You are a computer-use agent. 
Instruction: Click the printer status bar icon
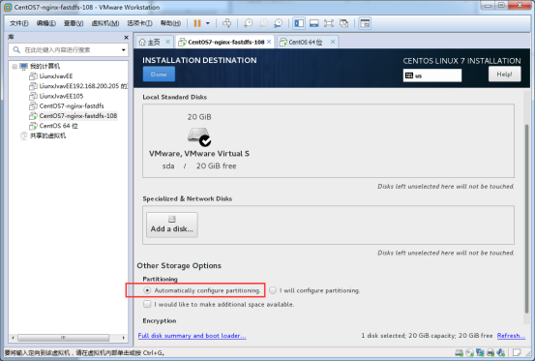coord(490,352)
